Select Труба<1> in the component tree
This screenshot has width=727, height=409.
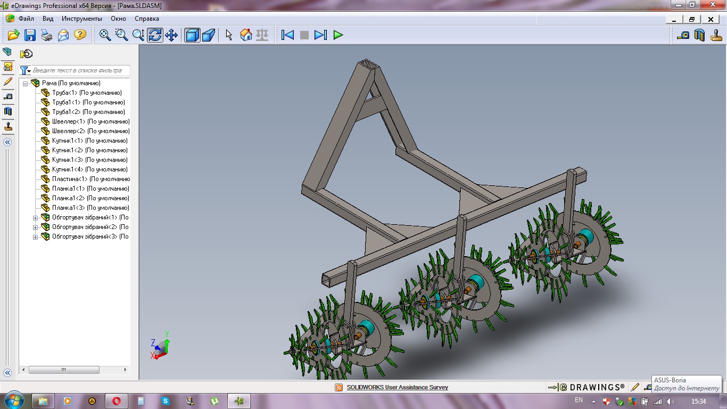point(87,93)
